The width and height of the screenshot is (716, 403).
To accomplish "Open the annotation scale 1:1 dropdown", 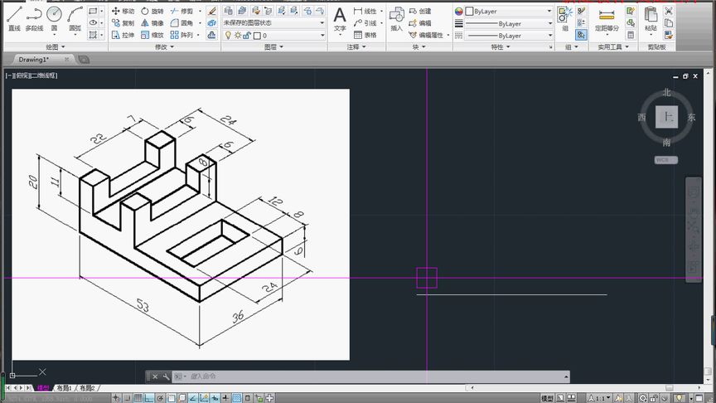I will [599, 398].
